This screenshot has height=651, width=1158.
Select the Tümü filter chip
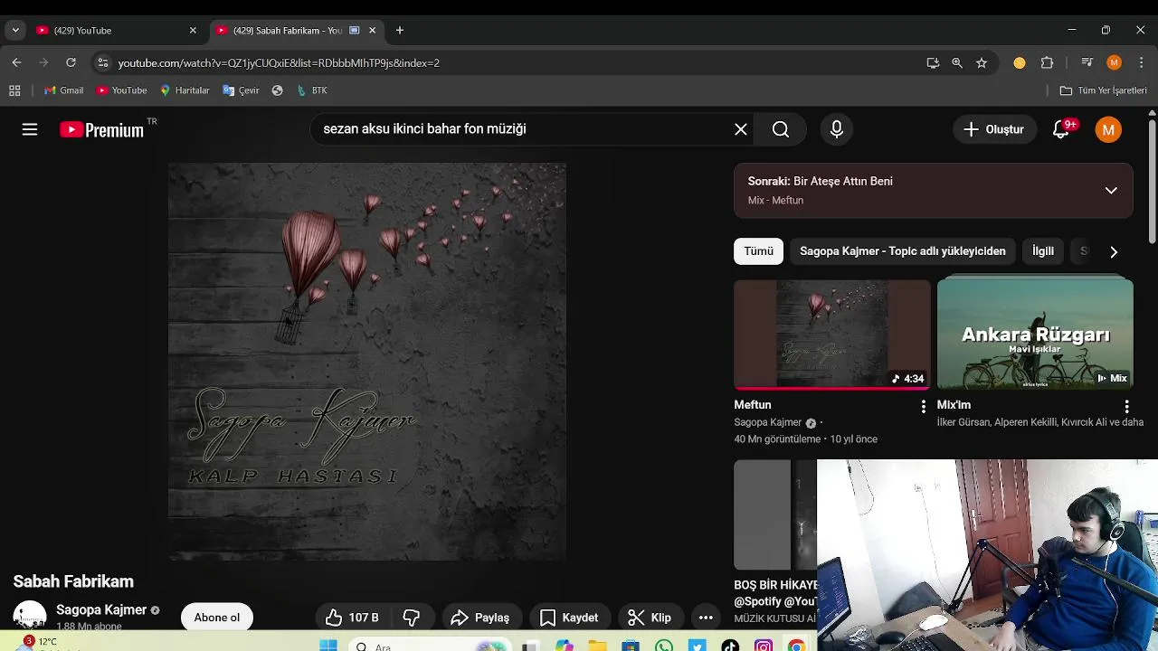click(x=758, y=251)
